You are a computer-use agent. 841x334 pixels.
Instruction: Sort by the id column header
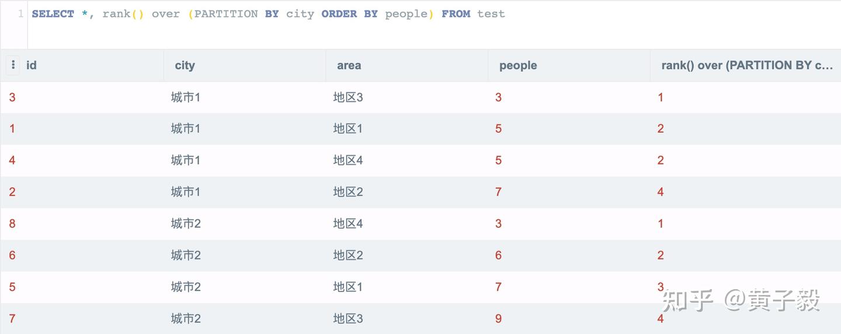pyautogui.click(x=32, y=65)
